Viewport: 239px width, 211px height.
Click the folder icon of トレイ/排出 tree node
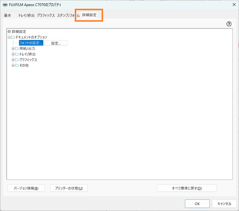coord(17,54)
